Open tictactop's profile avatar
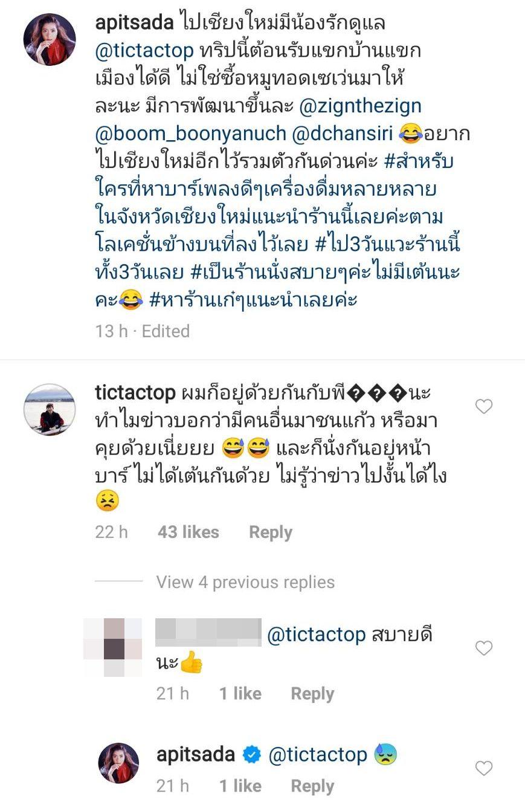 (50, 409)
